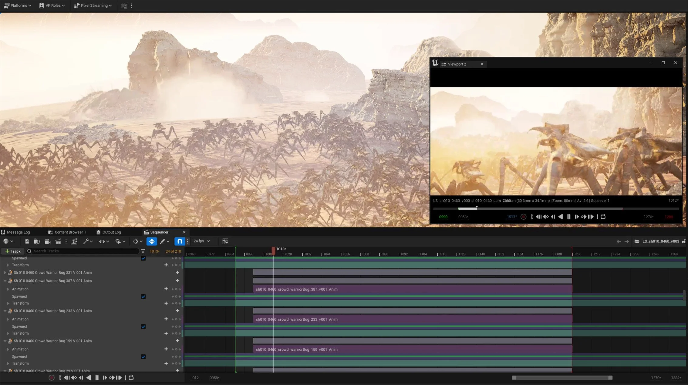Collapse the Warrior Bug 233 track

click(x=5, y=311)
